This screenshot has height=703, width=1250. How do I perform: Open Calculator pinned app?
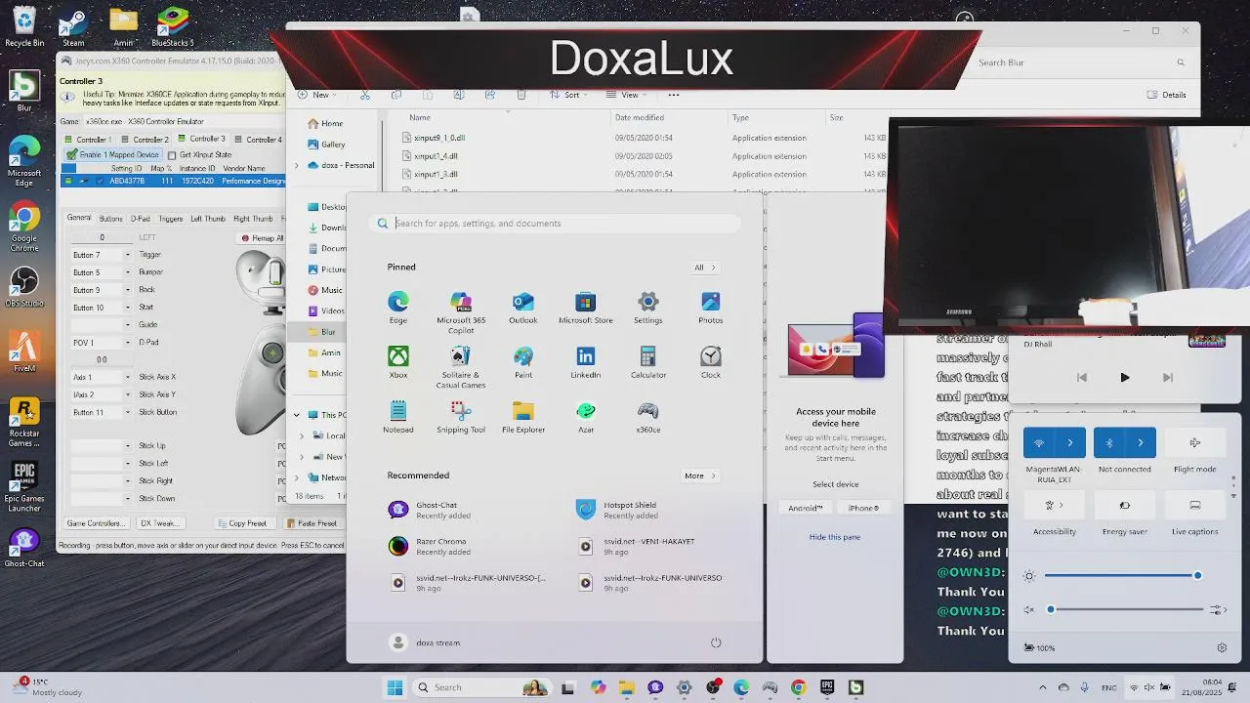(648, 362)
